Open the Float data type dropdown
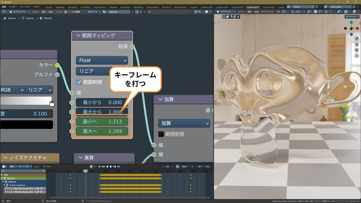Image resolution: width=361 pixels, height=203 pixels. 102,60
